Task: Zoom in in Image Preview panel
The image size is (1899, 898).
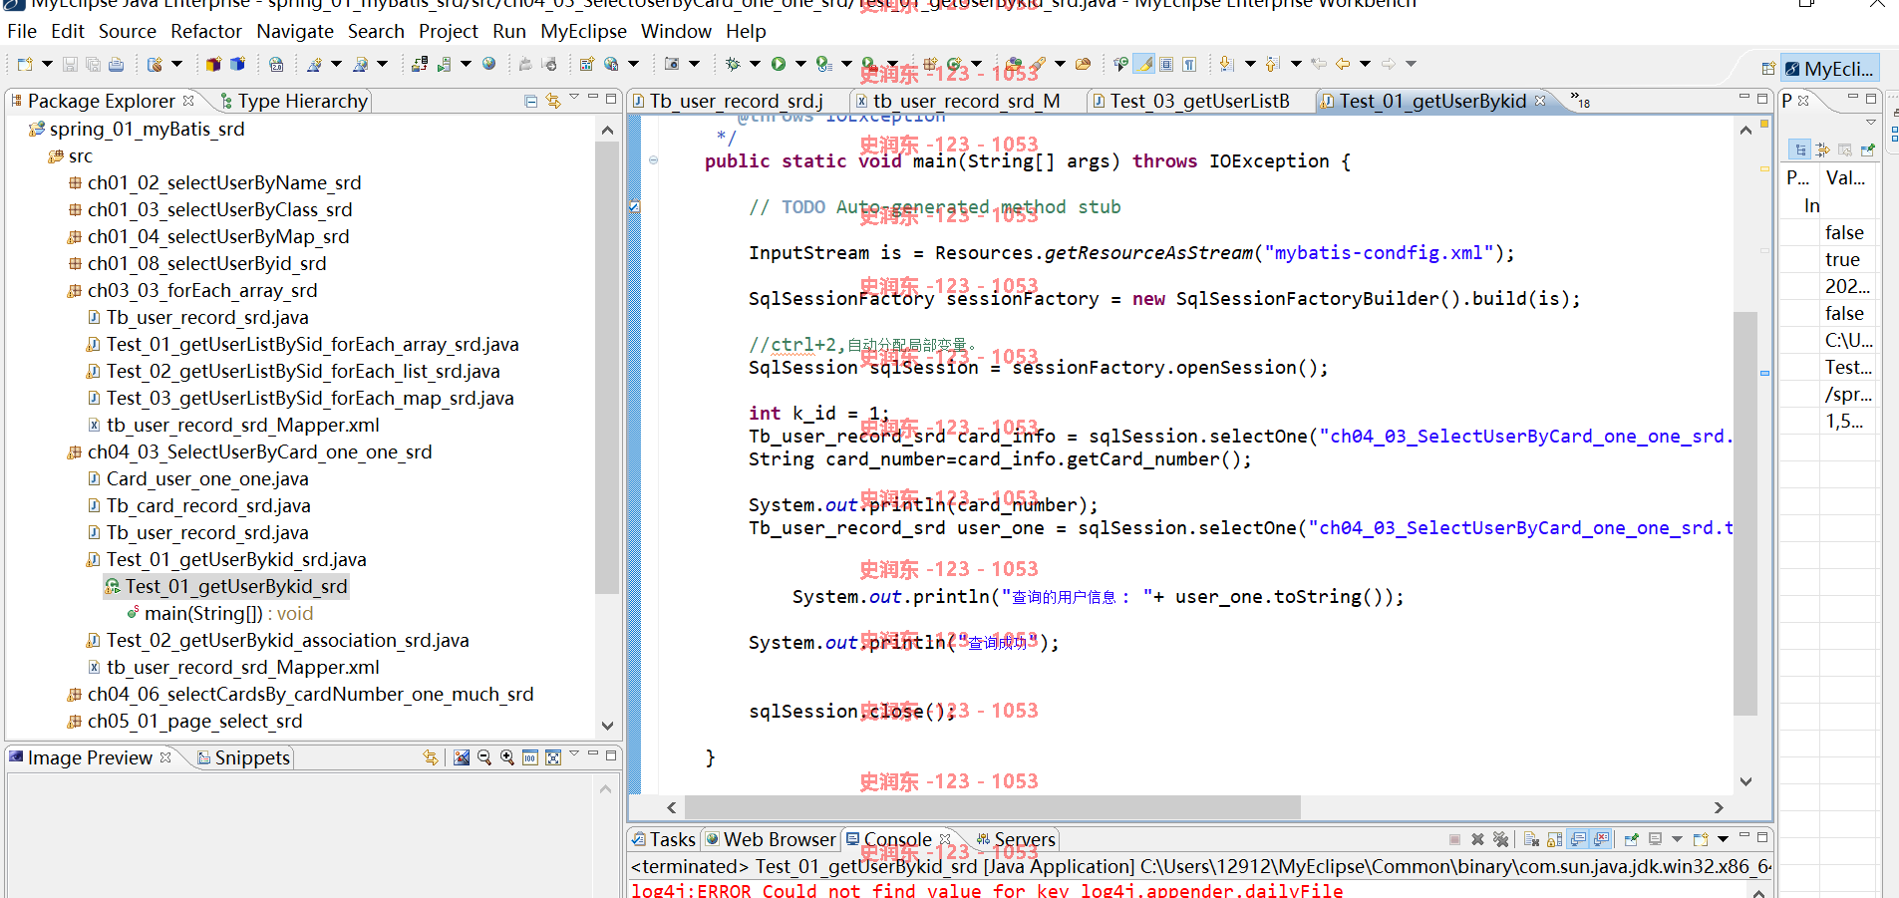Action: point(507,757)
